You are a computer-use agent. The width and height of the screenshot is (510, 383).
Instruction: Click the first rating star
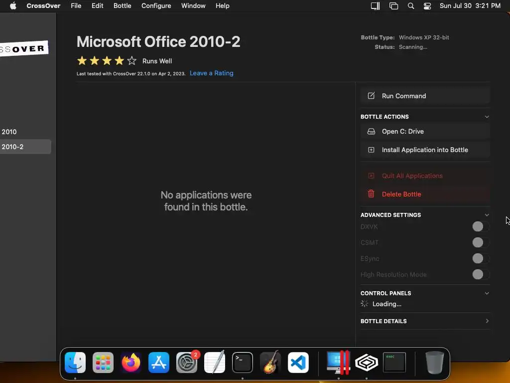[x=82, y=60]
